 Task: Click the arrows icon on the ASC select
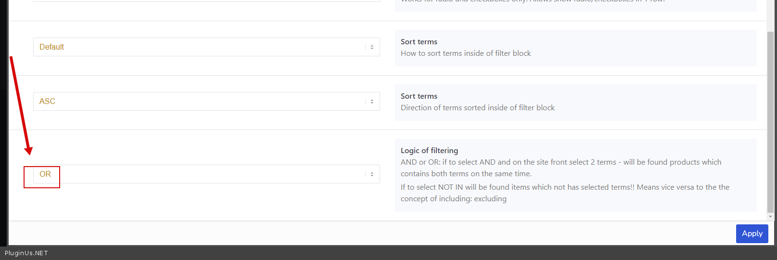click(372, 102)
